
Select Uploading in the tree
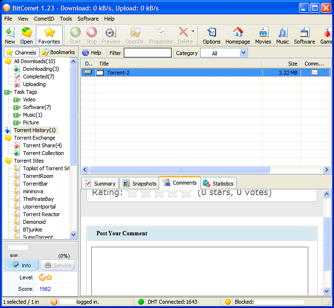[x=34, y=84]
